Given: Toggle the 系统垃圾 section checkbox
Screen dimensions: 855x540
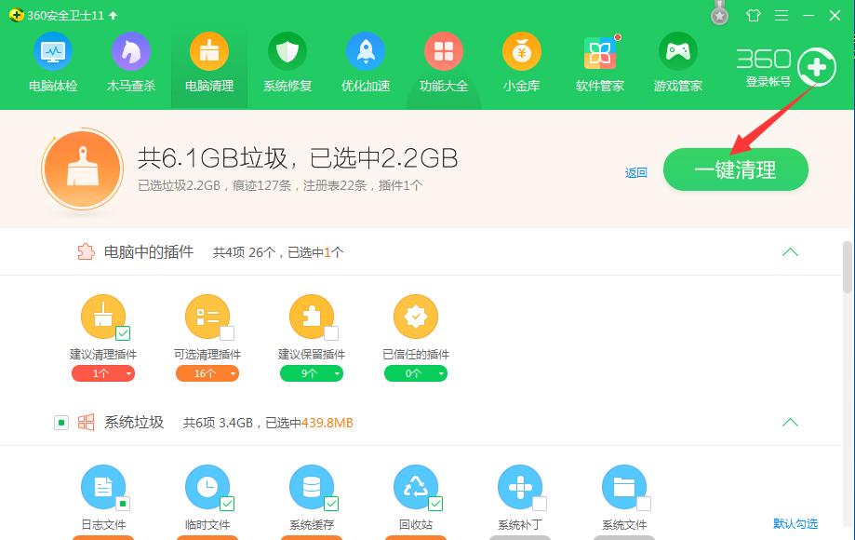Looking at the screenshot, I should pos(60,422).
